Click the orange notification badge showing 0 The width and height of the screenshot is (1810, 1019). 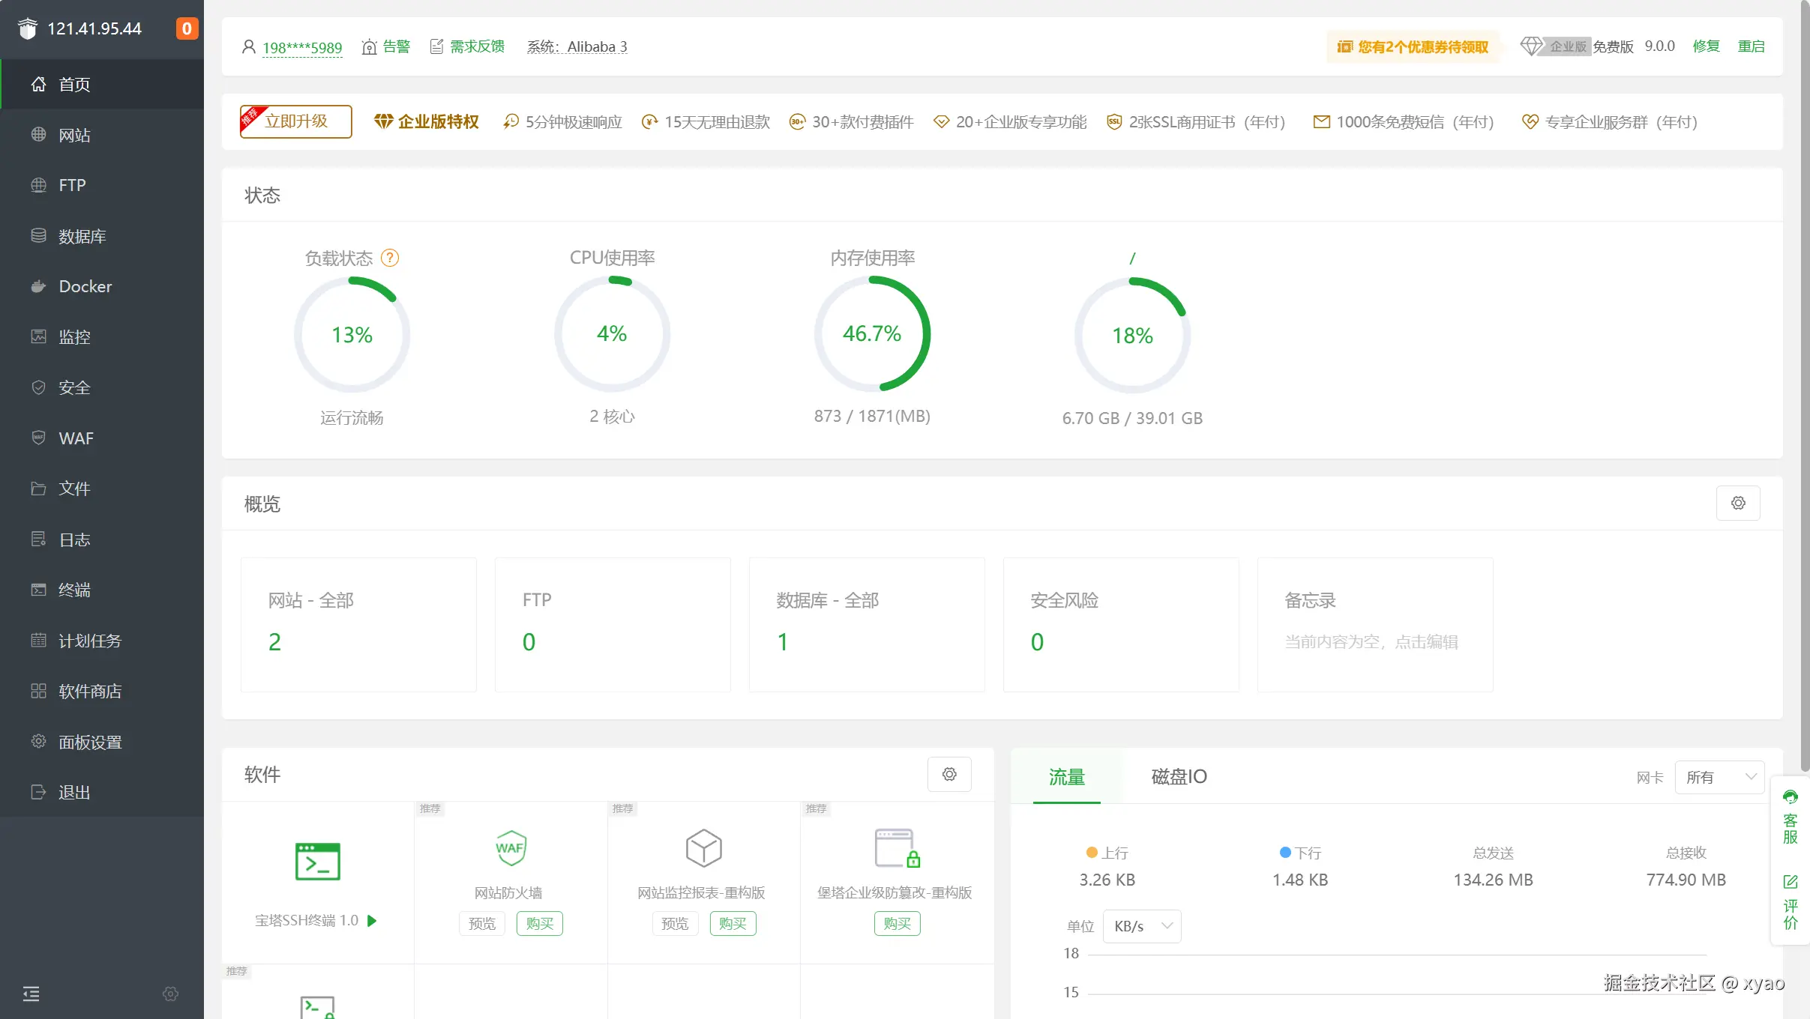tap(187, 28)
